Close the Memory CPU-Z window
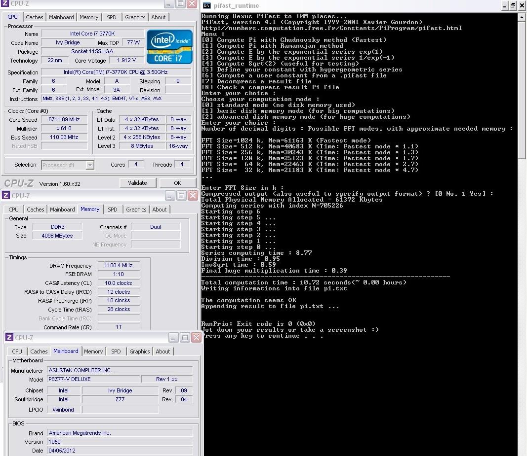The height and width of the screenshot is (456, 527). (x=193, y=196)
